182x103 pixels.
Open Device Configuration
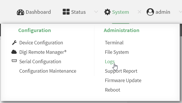pyautogui.click(x=41, y=43)
